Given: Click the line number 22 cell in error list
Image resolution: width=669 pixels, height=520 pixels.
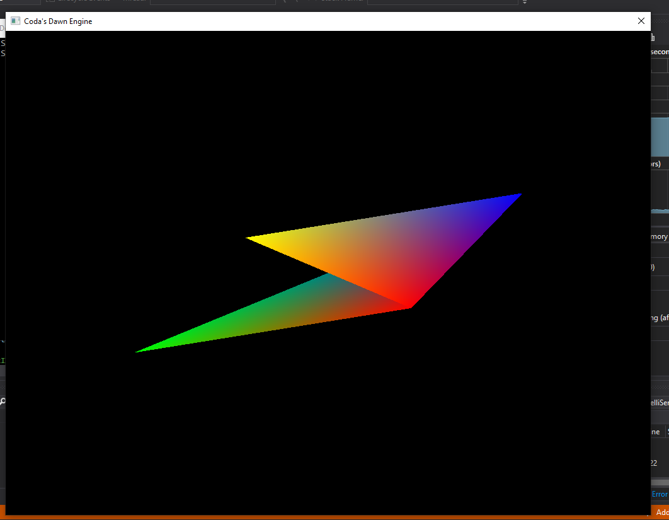Looking at the screenshot, I should (x=654, y=463).
